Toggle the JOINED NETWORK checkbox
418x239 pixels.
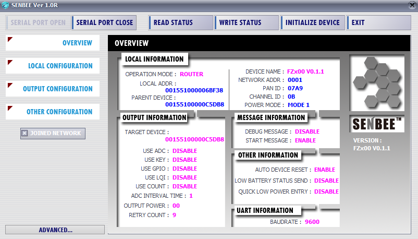[x=24, y=133]
